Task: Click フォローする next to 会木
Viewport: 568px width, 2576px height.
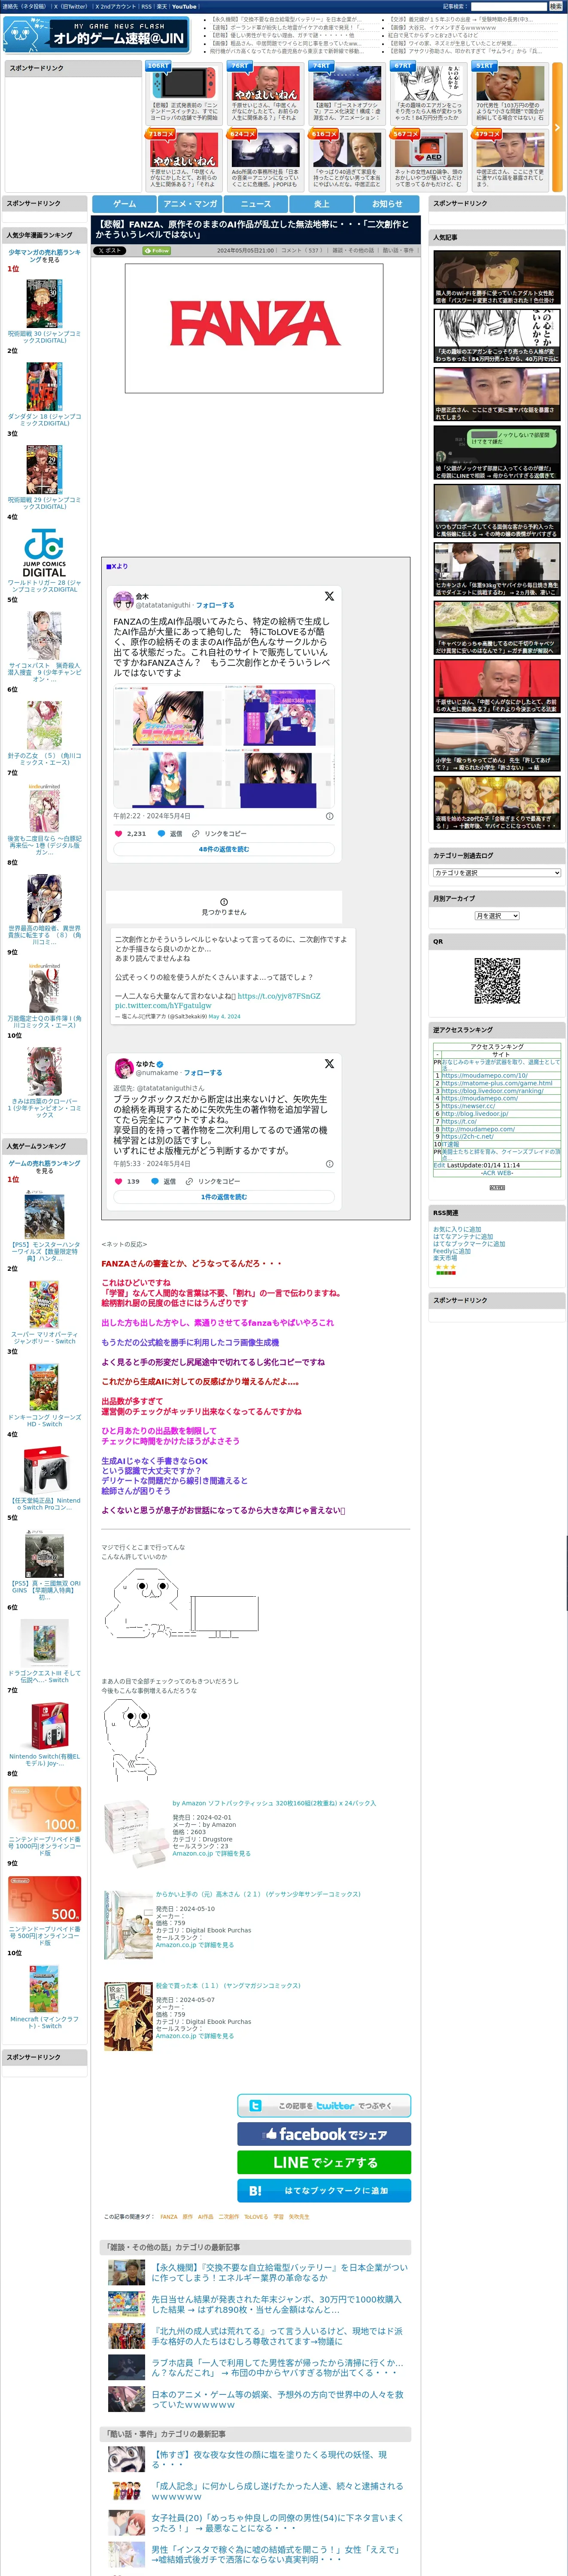Action: [x=215, y=605]
